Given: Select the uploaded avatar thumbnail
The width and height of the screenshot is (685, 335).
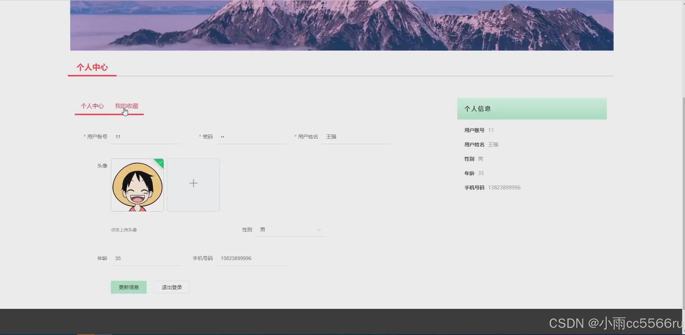Looking at the screenshot, I should [x=137, y=185].
